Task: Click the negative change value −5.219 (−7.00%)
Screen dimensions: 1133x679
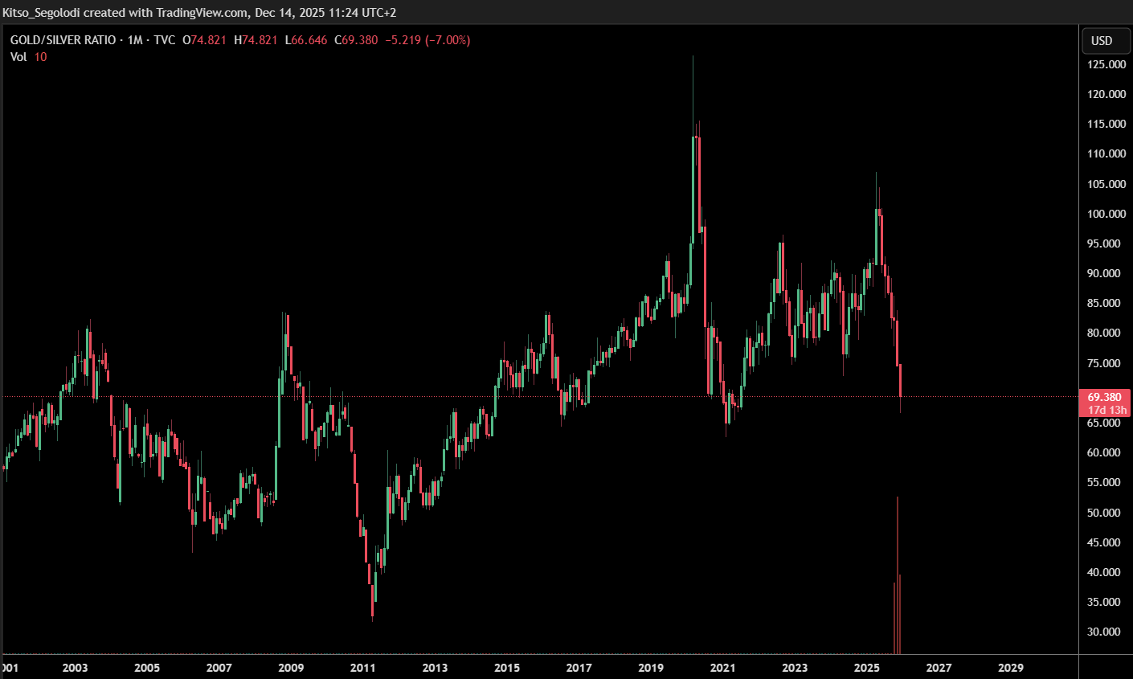Action: click(x=427, y=40)
